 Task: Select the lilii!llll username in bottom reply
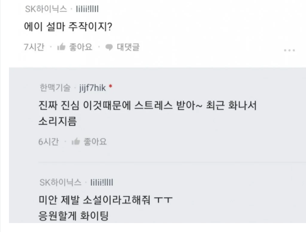pyautogui.click(x=102, y=182)
